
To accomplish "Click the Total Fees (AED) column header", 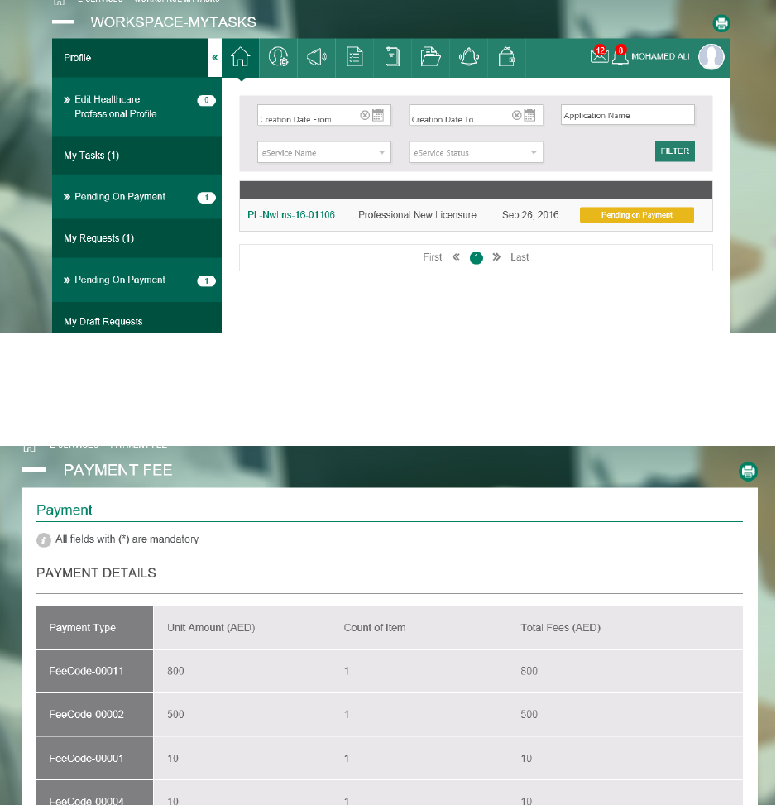I will click(560, 627).
